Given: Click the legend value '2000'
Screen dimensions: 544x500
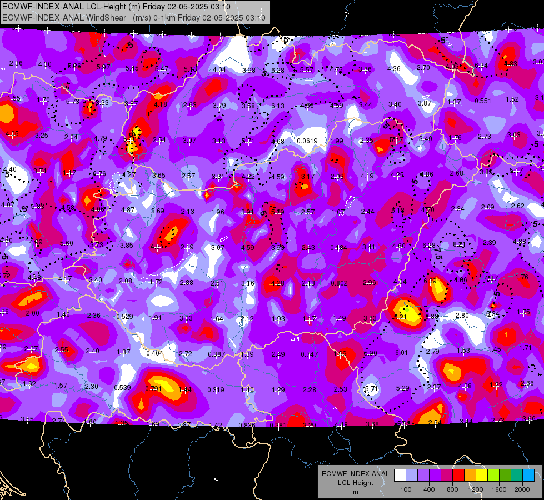Looking at the screenshot, I should (522, 489).
